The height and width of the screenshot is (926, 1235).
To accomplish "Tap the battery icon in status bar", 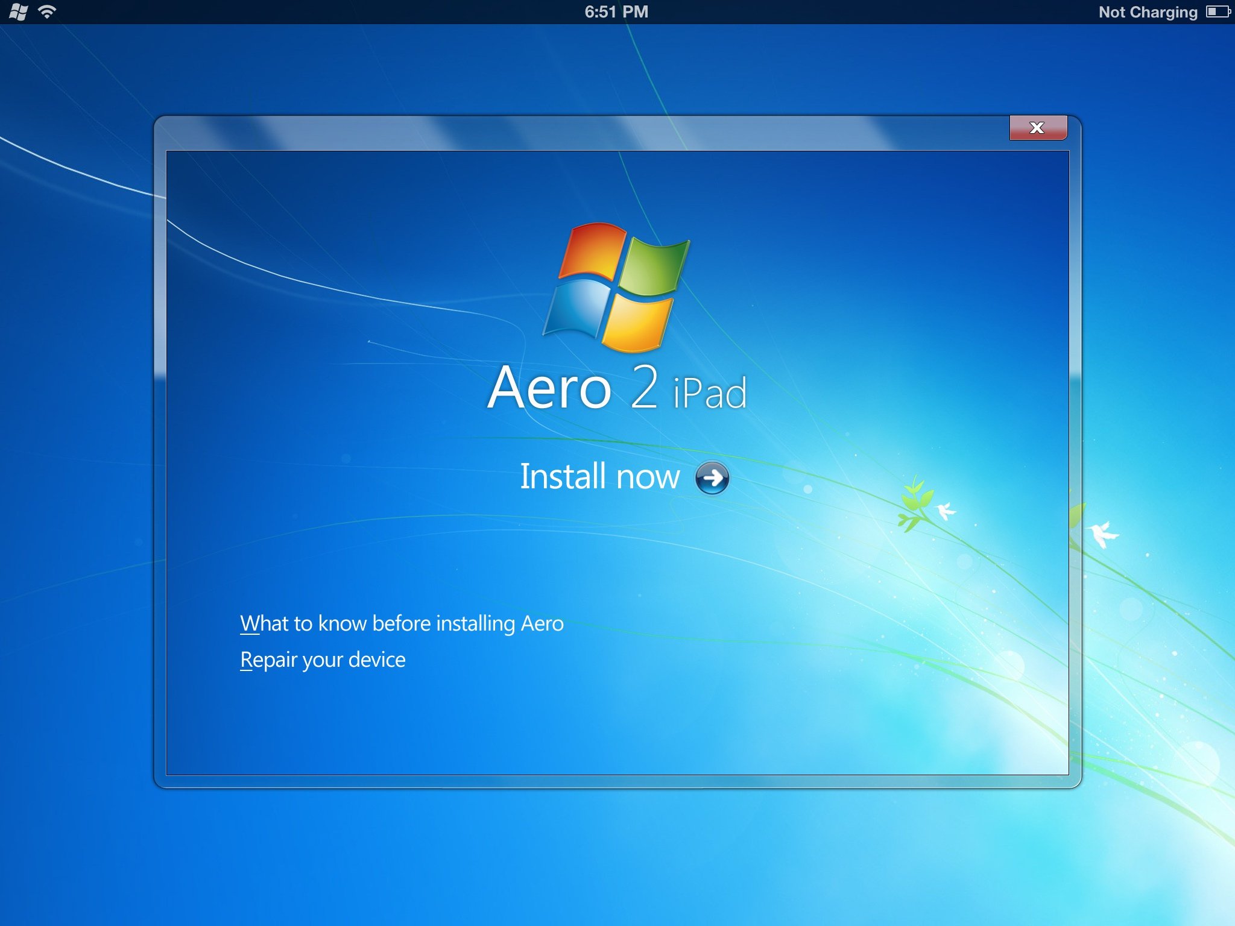I will (1218, 11).
